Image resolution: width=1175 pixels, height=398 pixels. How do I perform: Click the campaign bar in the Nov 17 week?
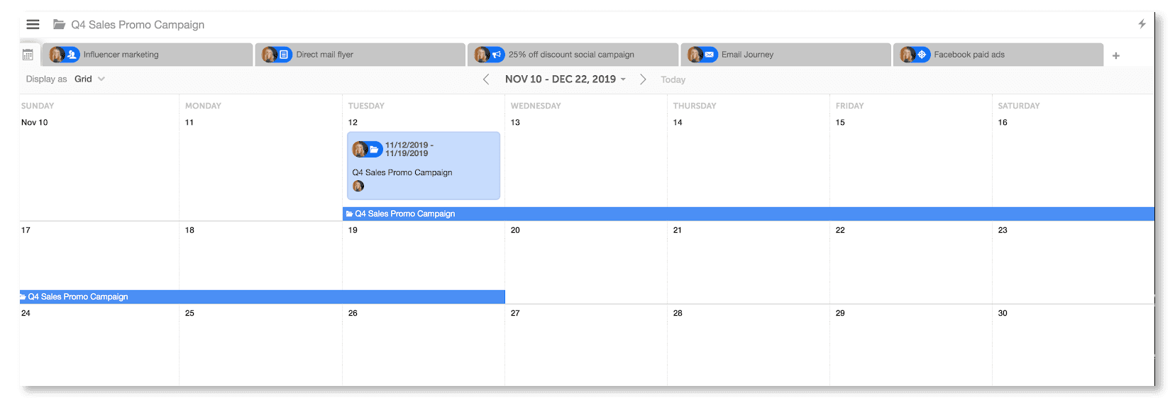pos(263,297)
